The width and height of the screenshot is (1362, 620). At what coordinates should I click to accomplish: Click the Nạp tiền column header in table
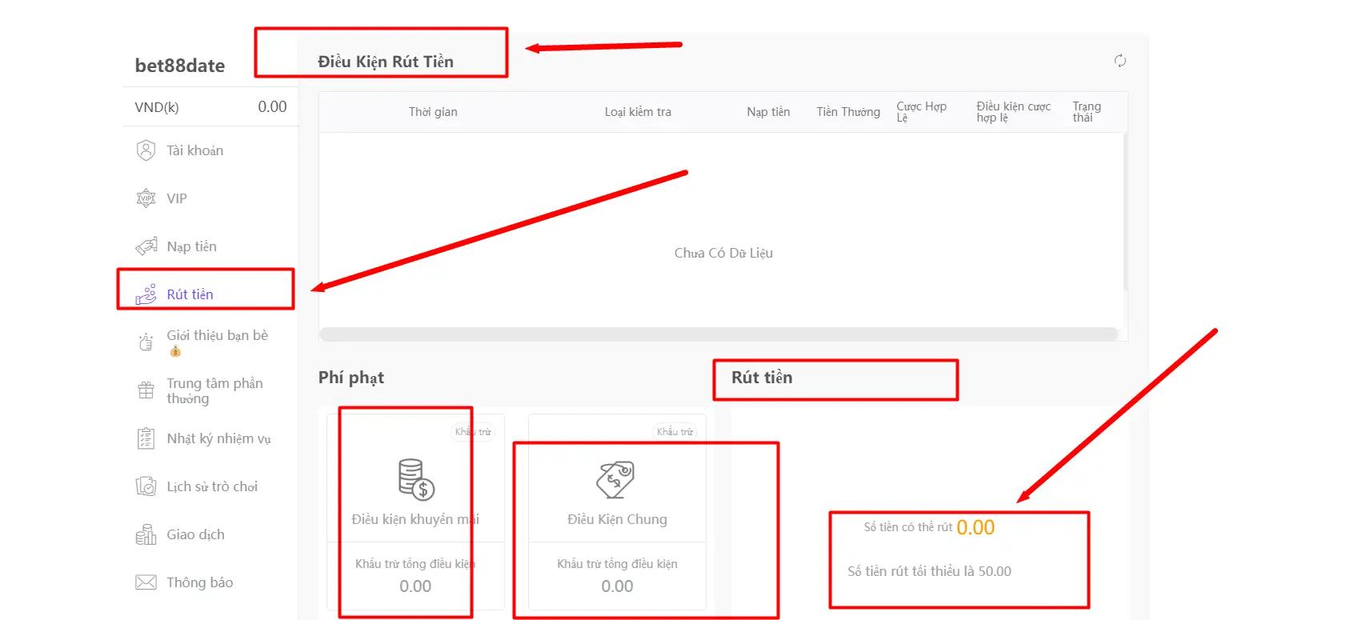coord(768,112)
